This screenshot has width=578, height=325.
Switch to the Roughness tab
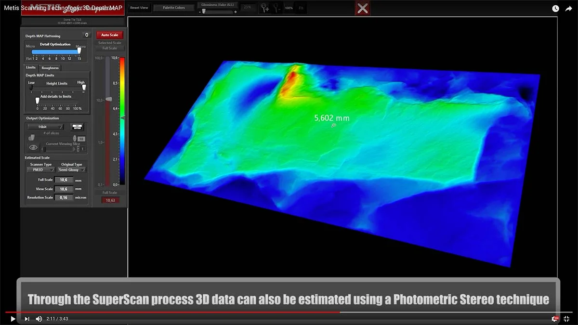50,68
